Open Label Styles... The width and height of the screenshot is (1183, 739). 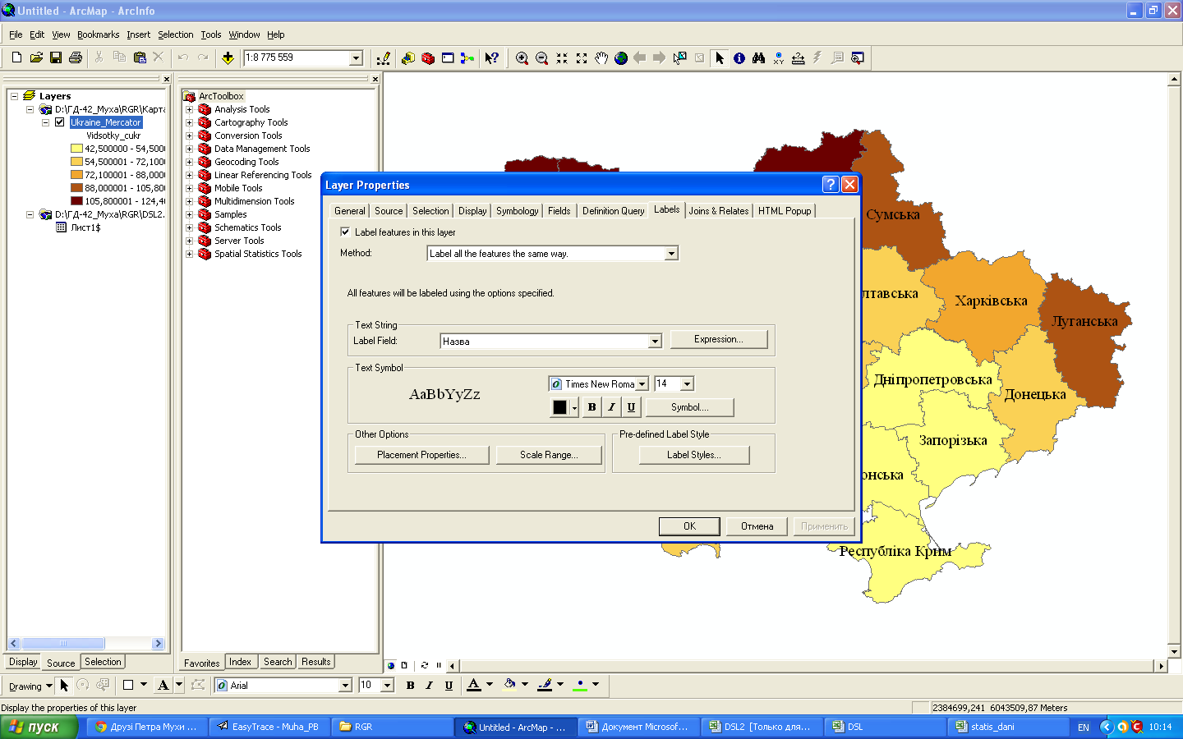694,455
